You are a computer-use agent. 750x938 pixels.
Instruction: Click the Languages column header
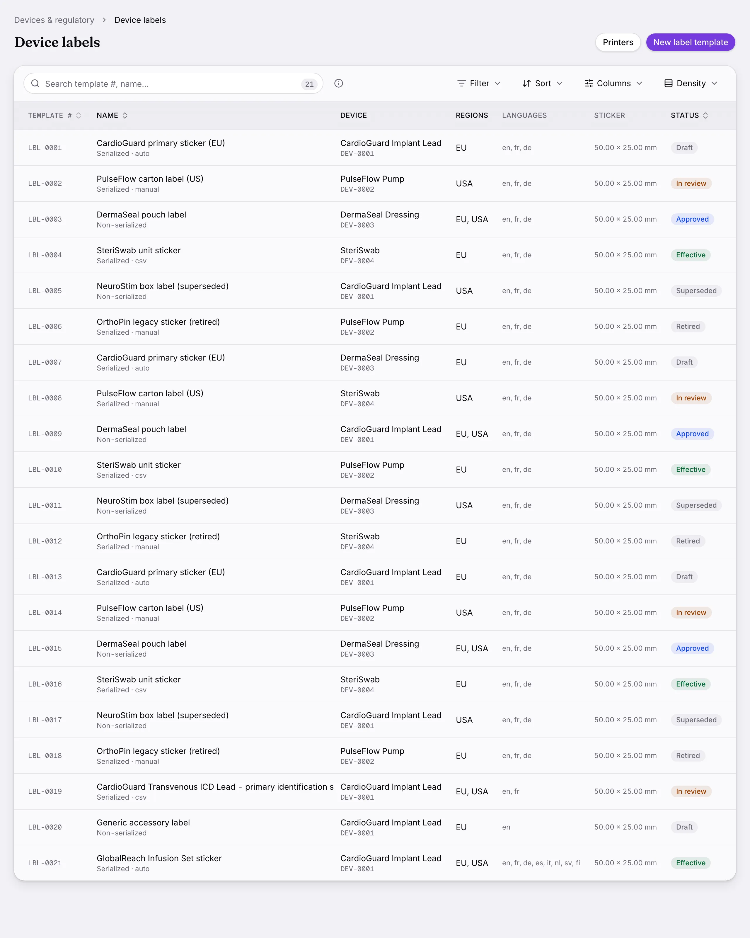tap(524, 115)
